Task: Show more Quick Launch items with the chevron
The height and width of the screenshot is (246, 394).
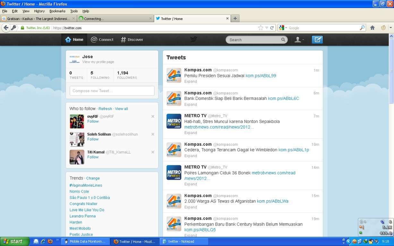Action: click(57, 240)
